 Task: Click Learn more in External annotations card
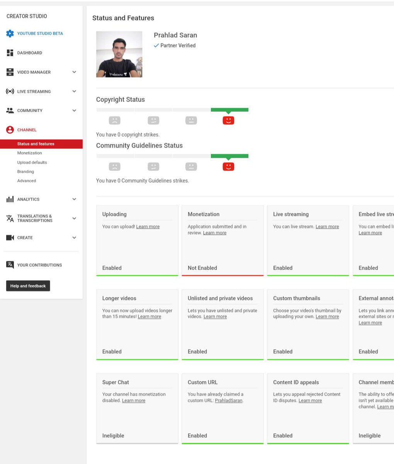click(x=370, y=323)
